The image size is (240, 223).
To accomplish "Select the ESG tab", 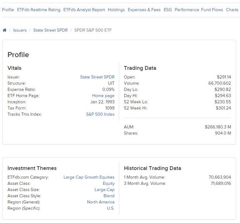I will click(168, 10).
